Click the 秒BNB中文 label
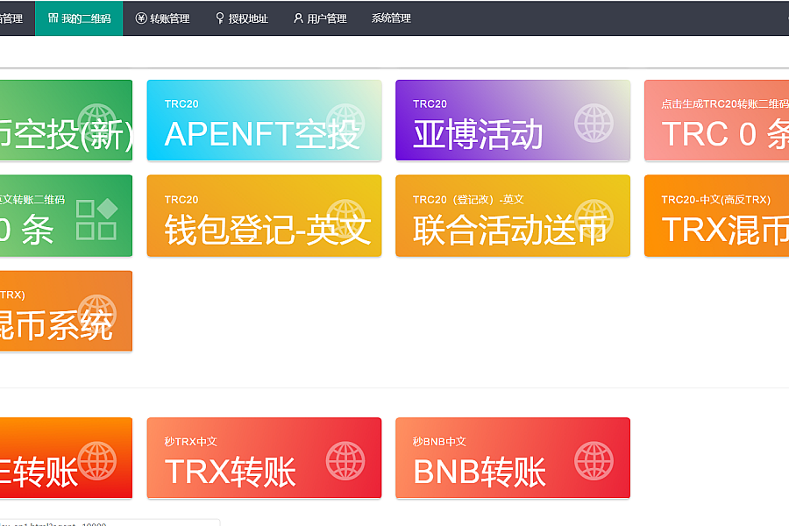The width and height of the screenshot is (789, 526). 439,442
